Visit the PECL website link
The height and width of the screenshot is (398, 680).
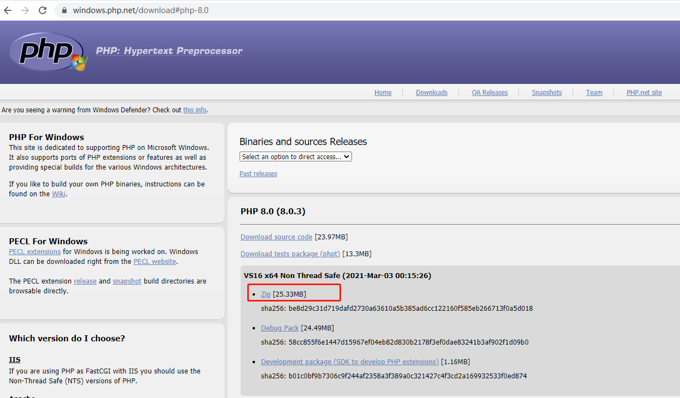155,262
